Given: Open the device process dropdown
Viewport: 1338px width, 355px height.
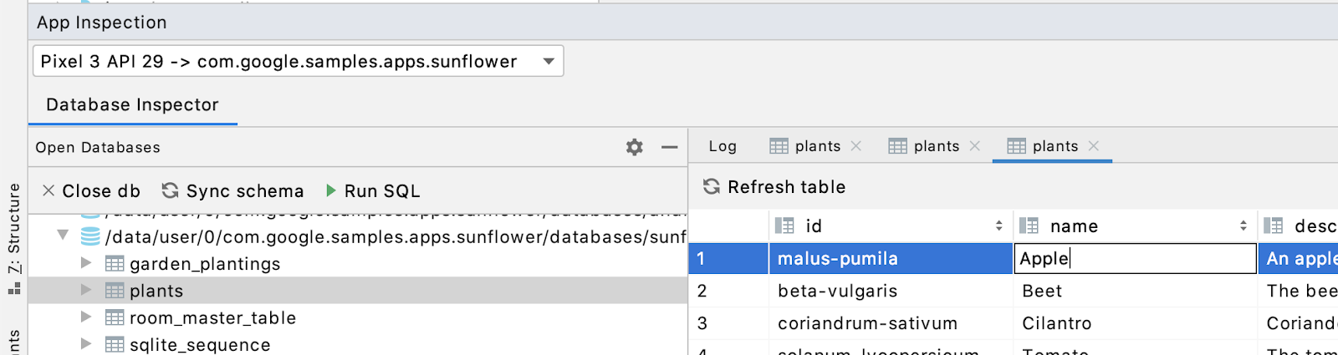Looking at the screenshot, I should [x=549, y=61].
